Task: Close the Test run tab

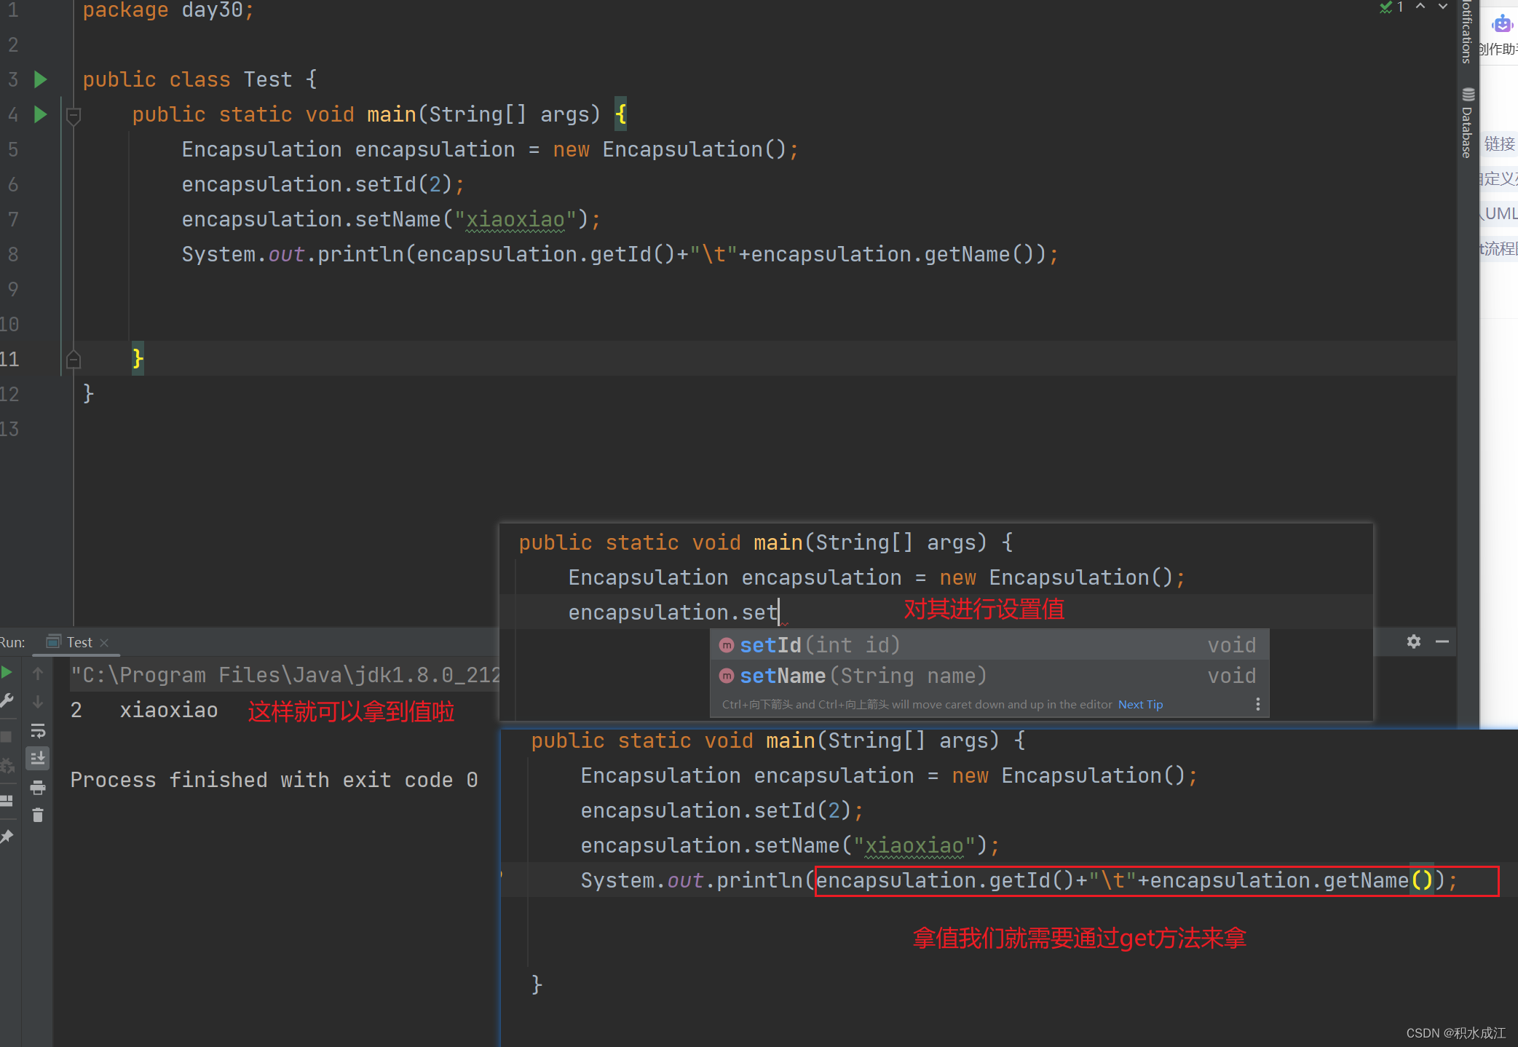Action: click(104, 642)
